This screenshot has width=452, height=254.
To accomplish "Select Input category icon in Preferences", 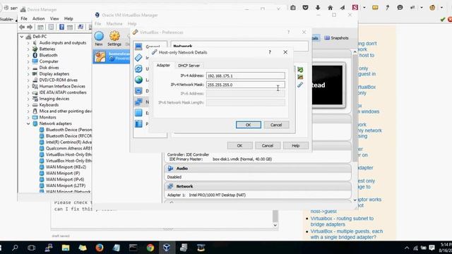I will tap(138, 58).
